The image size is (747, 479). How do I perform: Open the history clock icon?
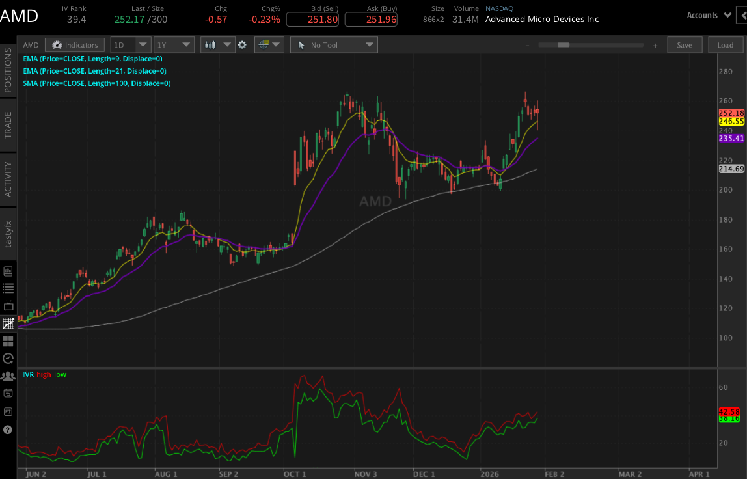8,359
